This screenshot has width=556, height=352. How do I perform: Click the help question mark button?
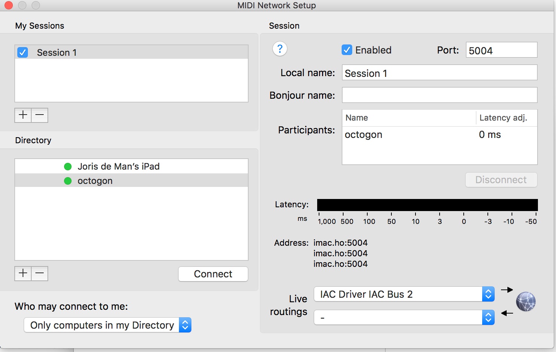click(x=280, y=49)
